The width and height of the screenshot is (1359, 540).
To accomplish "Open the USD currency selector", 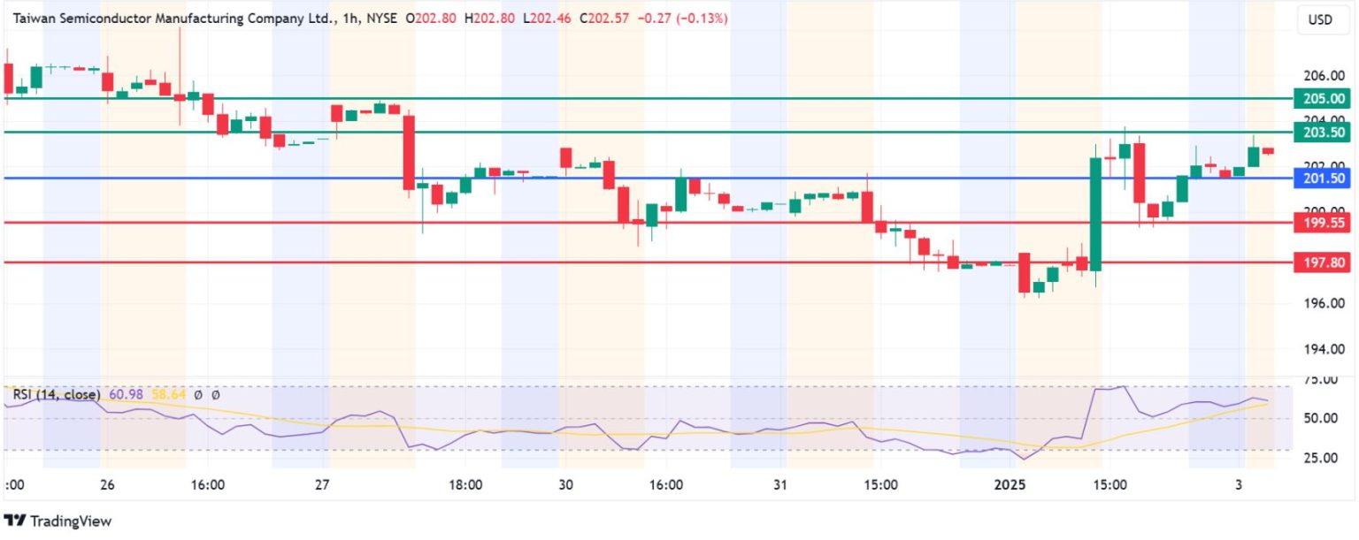I will tap(1319, 20).
